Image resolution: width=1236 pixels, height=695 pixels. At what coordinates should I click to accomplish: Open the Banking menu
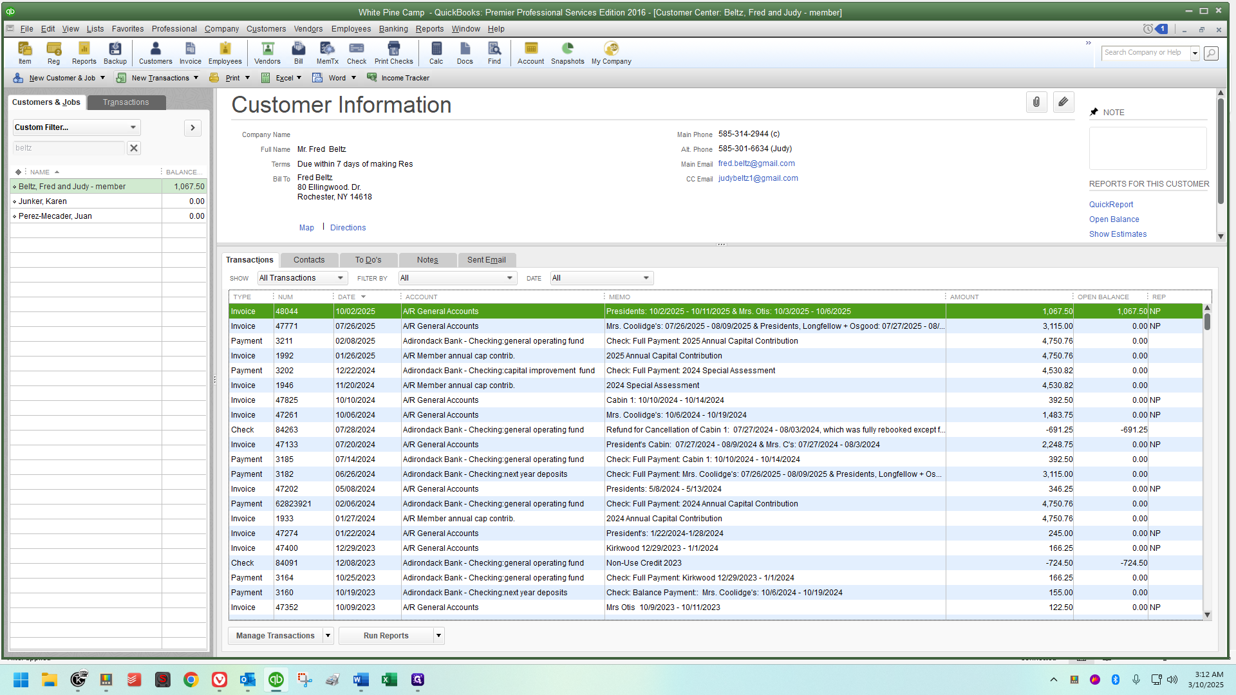393,29
